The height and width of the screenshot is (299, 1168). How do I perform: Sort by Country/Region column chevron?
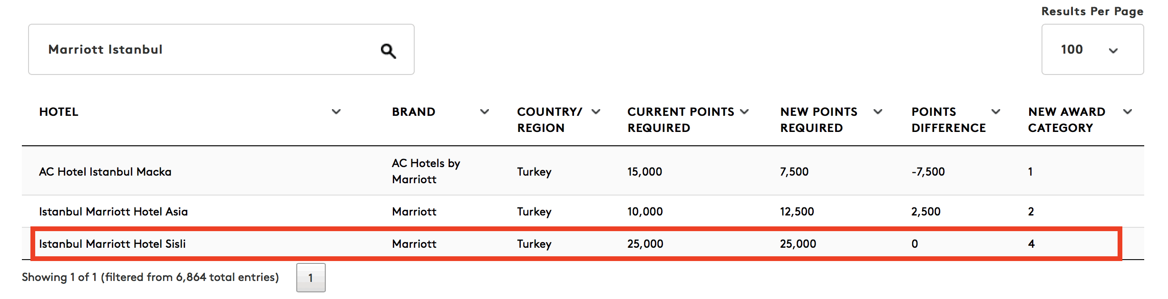(x=596, y=112)
